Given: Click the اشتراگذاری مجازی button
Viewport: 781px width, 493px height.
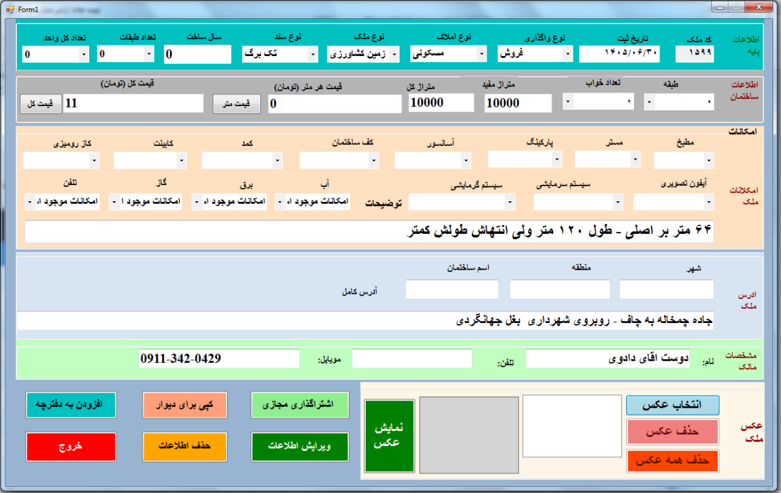Looking at the screenshot, I should 300,405.
